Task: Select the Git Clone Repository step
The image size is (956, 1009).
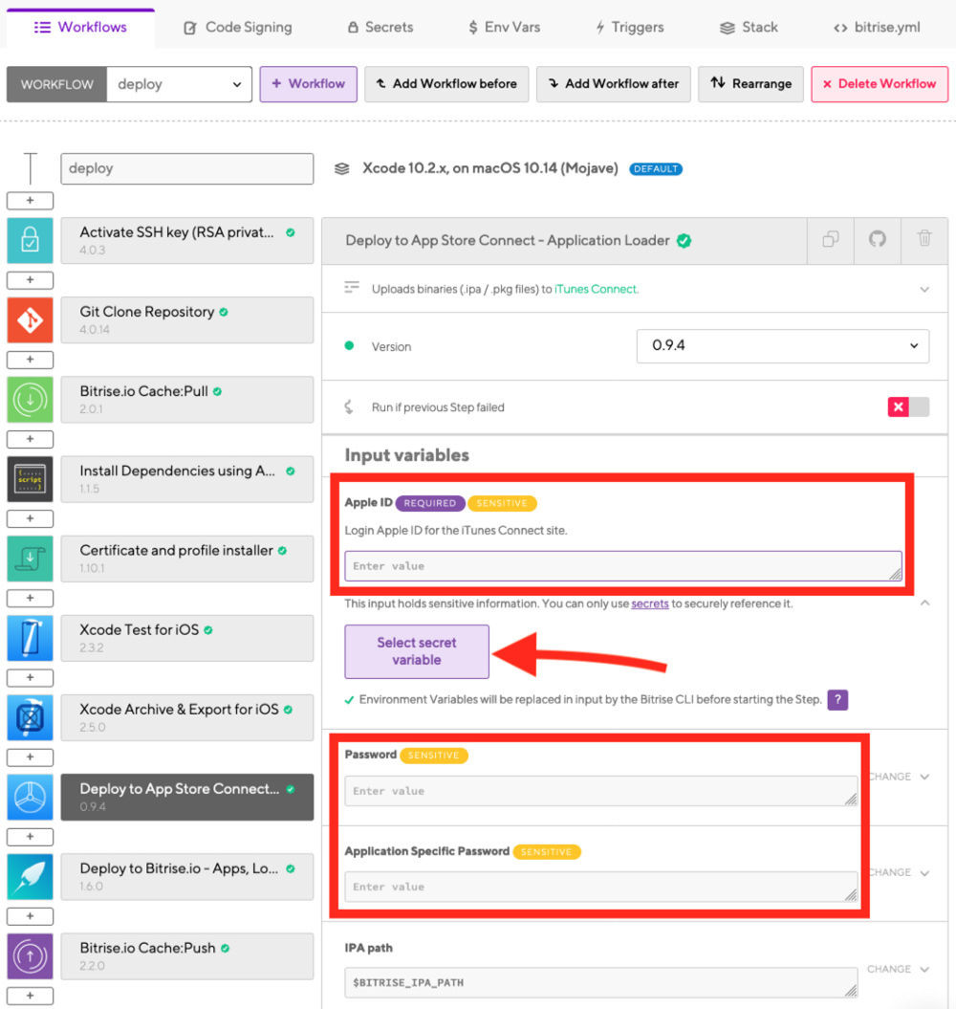Action: 187,319
